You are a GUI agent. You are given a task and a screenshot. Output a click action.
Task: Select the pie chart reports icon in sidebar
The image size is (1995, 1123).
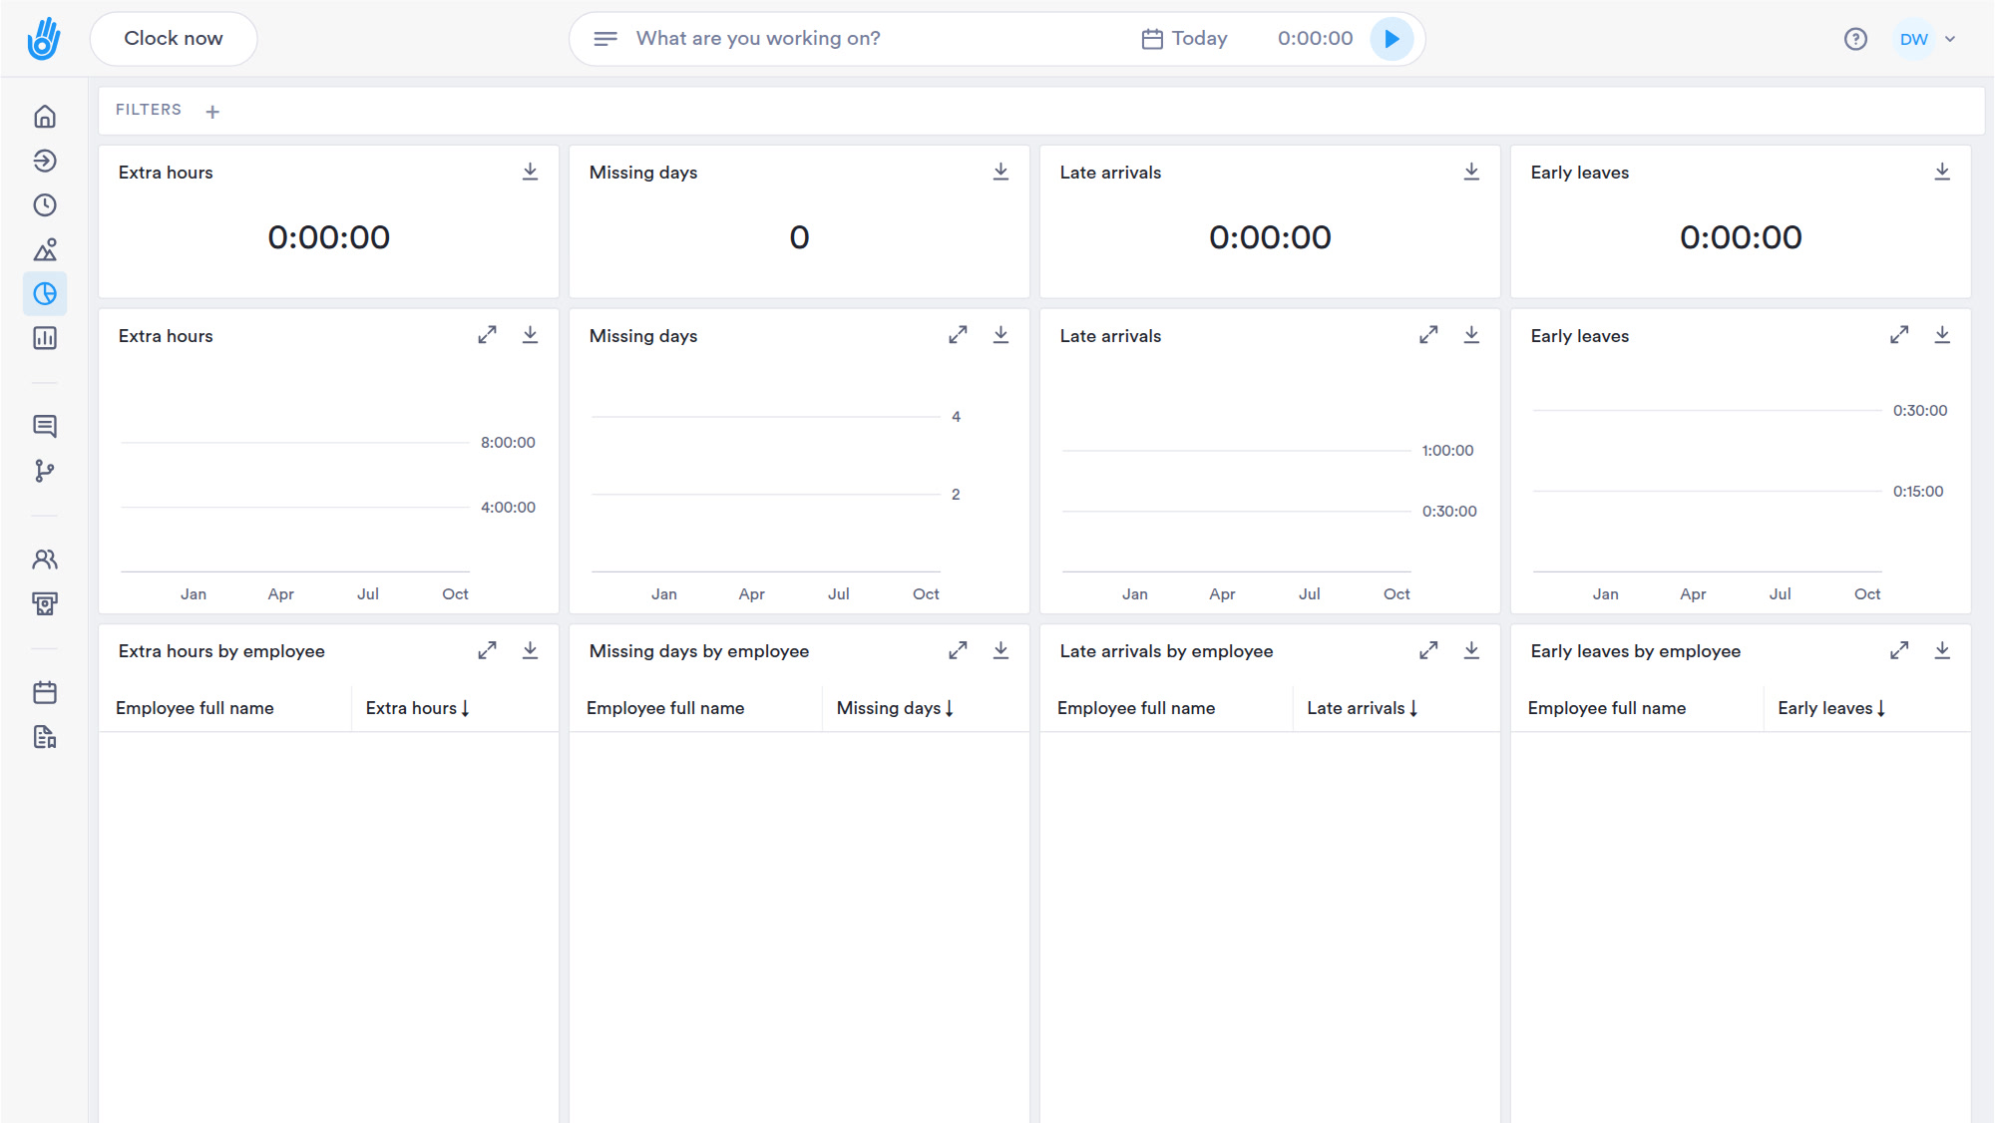tap(45, 294)
